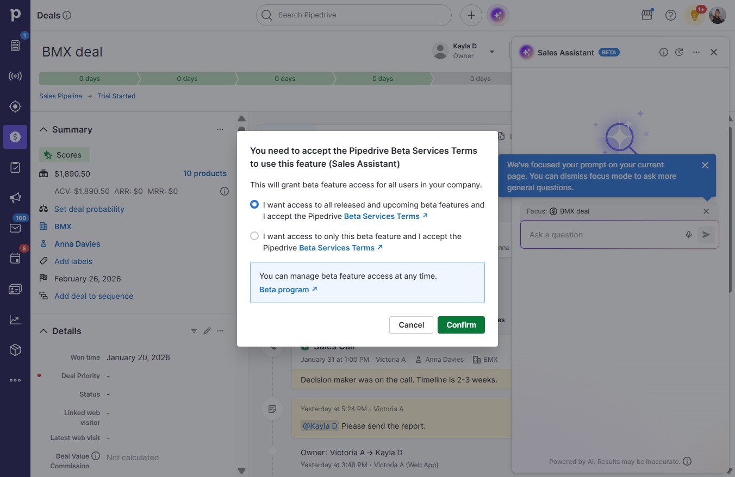
Task: Open Campaigns megaphone sidebar icon
Action: pyautogui.click(x=15, y=198)
